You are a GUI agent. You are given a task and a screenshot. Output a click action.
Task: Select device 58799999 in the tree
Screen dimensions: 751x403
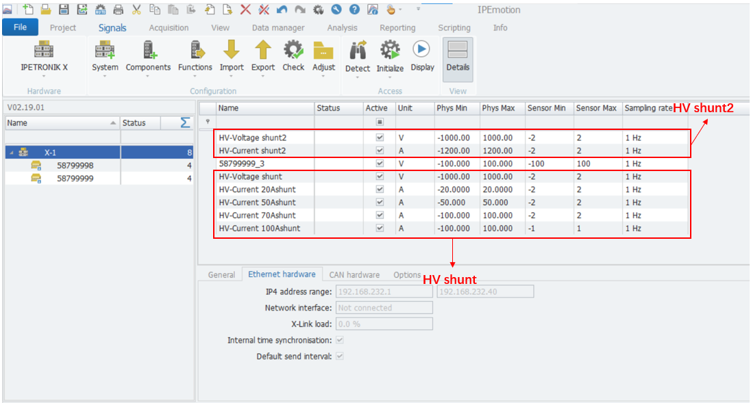coord(75,179)
